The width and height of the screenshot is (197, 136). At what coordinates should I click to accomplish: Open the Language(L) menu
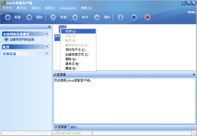[68, 8]
